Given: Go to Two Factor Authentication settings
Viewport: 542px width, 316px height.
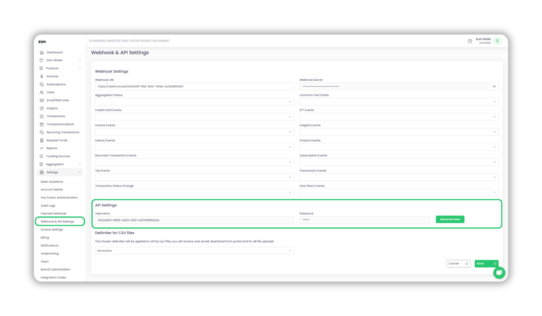Looking at the screenshot, I should point(59,198).
